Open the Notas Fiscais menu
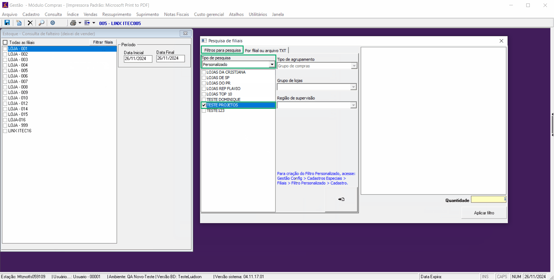 tap(176, 14)
